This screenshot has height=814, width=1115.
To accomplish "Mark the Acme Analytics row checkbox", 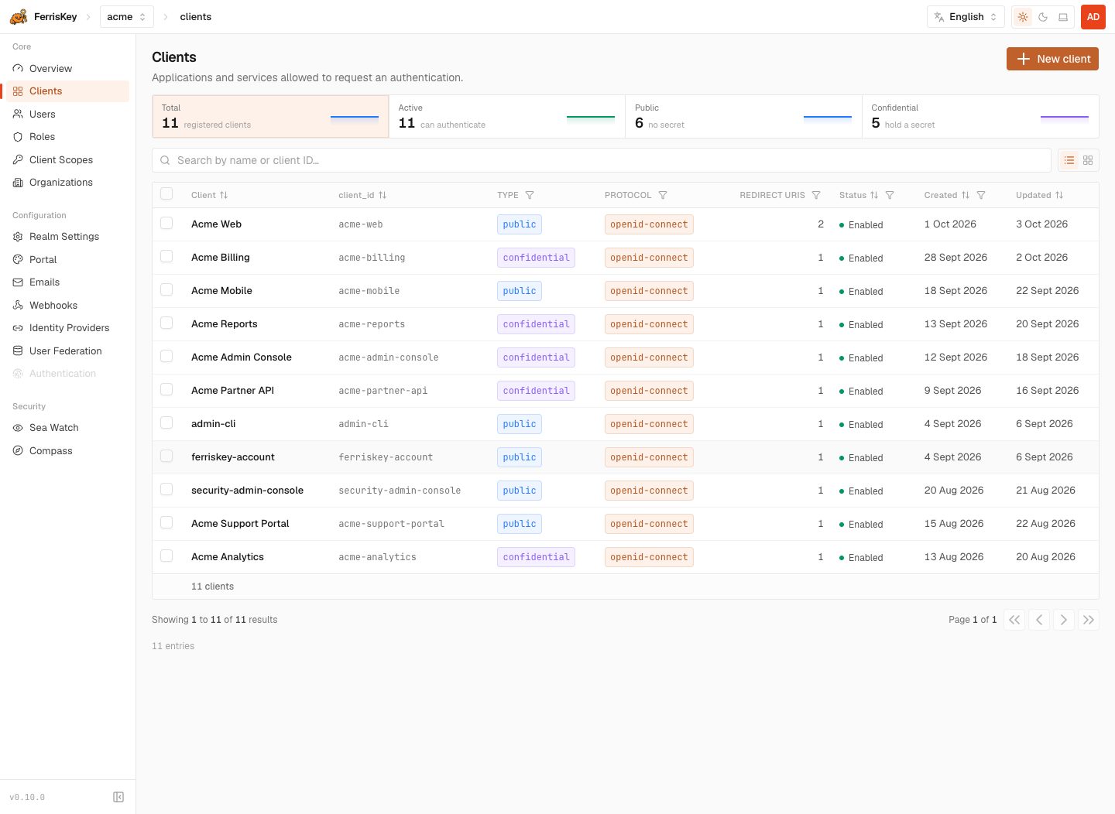I will click(166, 556).
